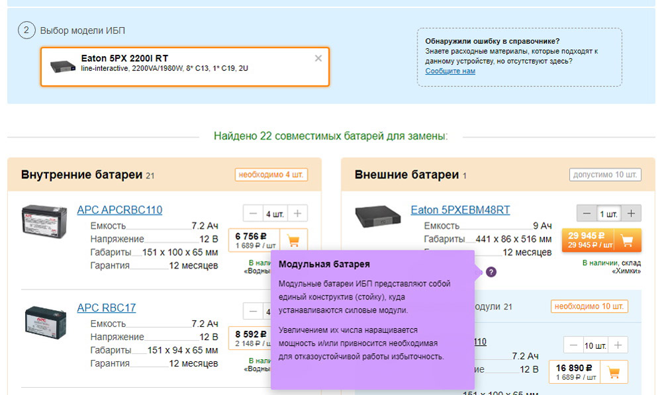The image size is (662, 395).
Task: Click the 'Модульная батарея' tooltip title
Action: [x=324, y=264]
